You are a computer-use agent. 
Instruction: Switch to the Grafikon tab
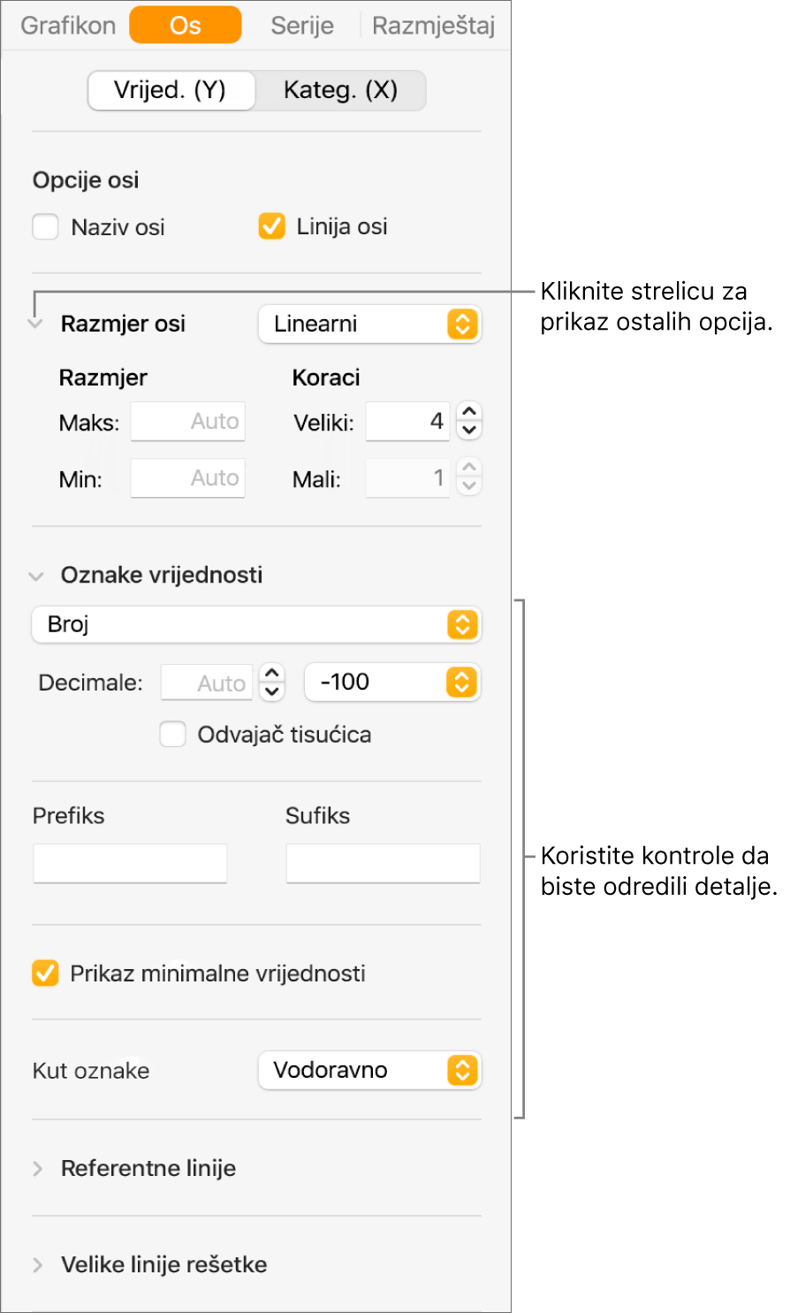pyautogui.click(x=68, y=25)
